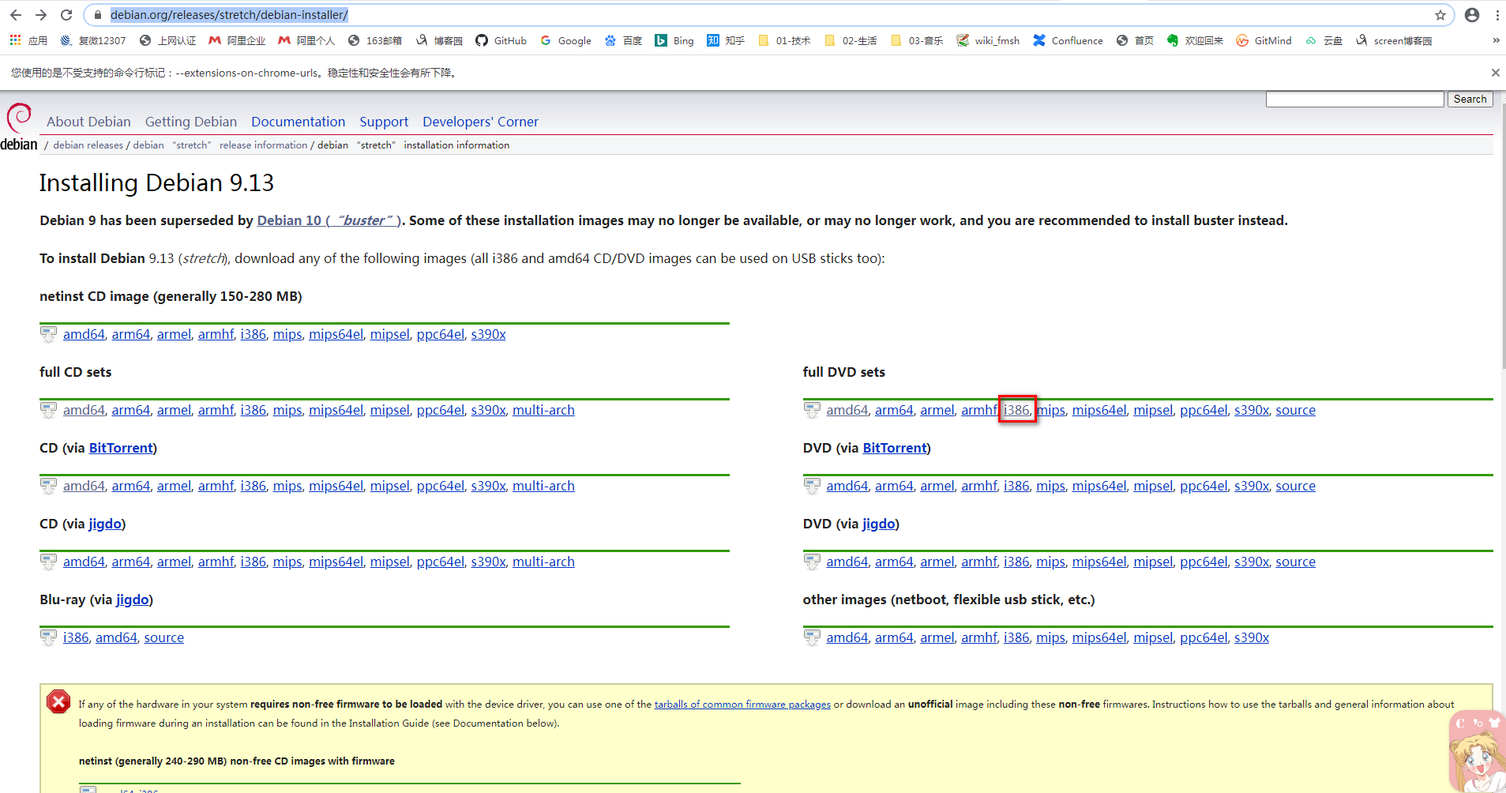Open the 03-音乐 bookmark folder

pos(917,40)
